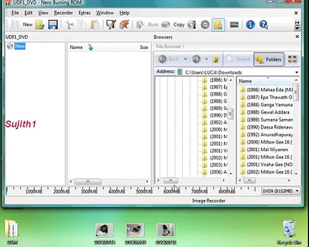Click the Search button in file browser
Viewport: 309px width, 247px height.
pos(239,59)
